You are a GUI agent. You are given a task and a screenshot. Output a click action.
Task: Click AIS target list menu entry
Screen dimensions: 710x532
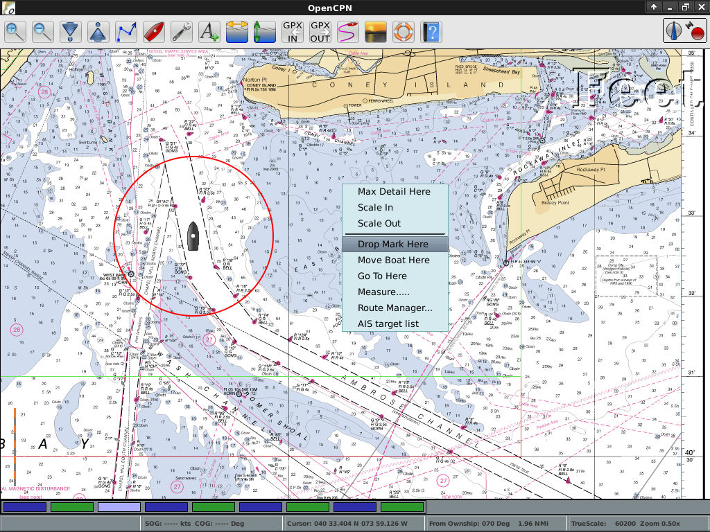388,324
